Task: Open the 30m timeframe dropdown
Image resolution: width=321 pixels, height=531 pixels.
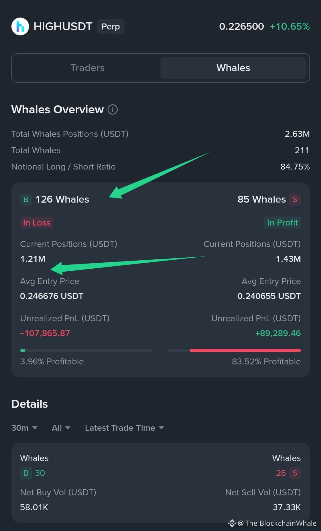Action: 24,428
